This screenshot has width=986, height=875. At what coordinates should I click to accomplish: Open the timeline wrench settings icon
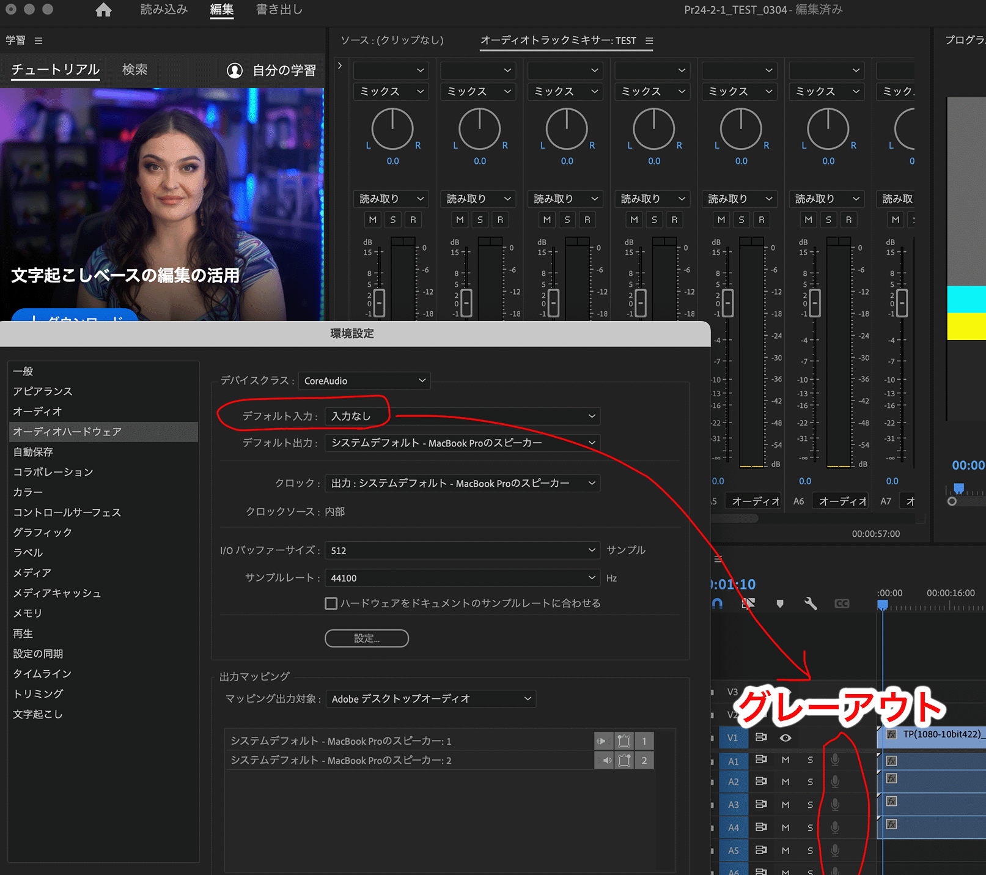coord(810,603)
